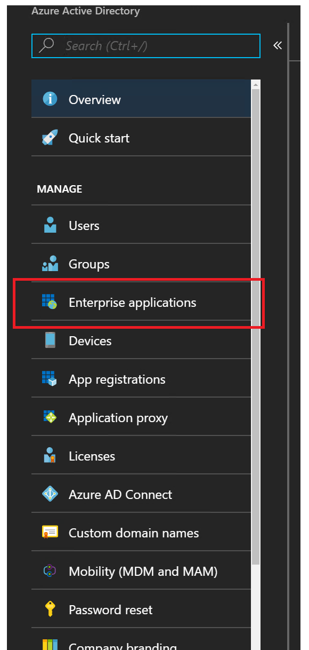This screenshot has width=309, height=650.
Task: Click the Devices phone icon
Action: [x=50, y=340]
